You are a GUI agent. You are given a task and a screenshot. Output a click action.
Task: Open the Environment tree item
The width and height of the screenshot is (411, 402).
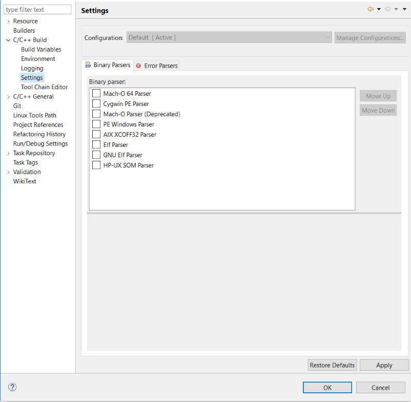click(38, 59)
